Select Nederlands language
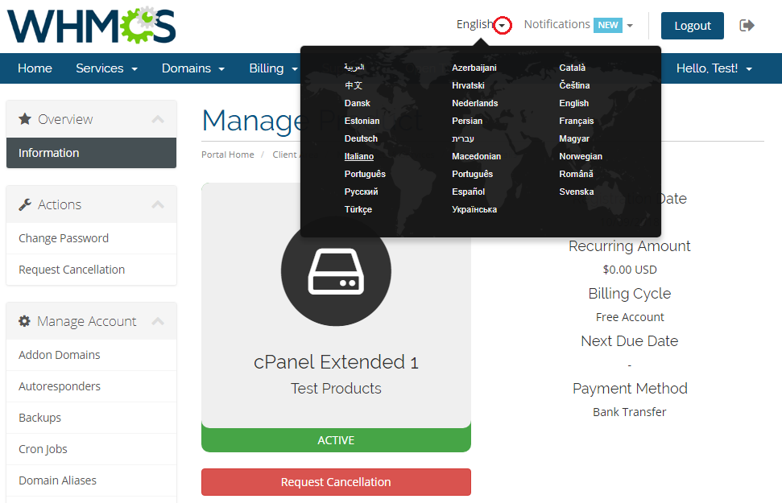This screenshot has width=782, height=503. click(x=475, y=103)
